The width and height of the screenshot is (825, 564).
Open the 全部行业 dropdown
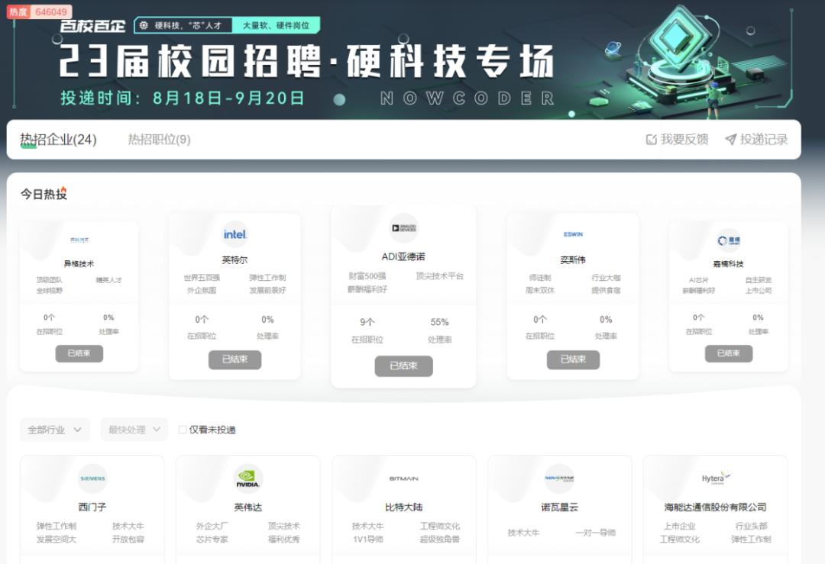55,430
